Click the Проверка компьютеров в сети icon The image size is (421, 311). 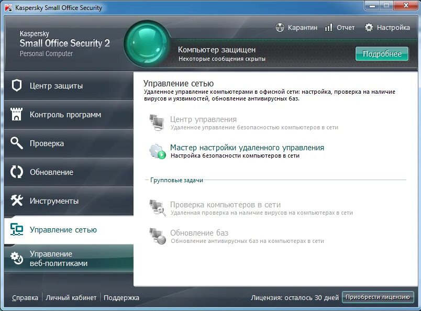tap(157, 208)
